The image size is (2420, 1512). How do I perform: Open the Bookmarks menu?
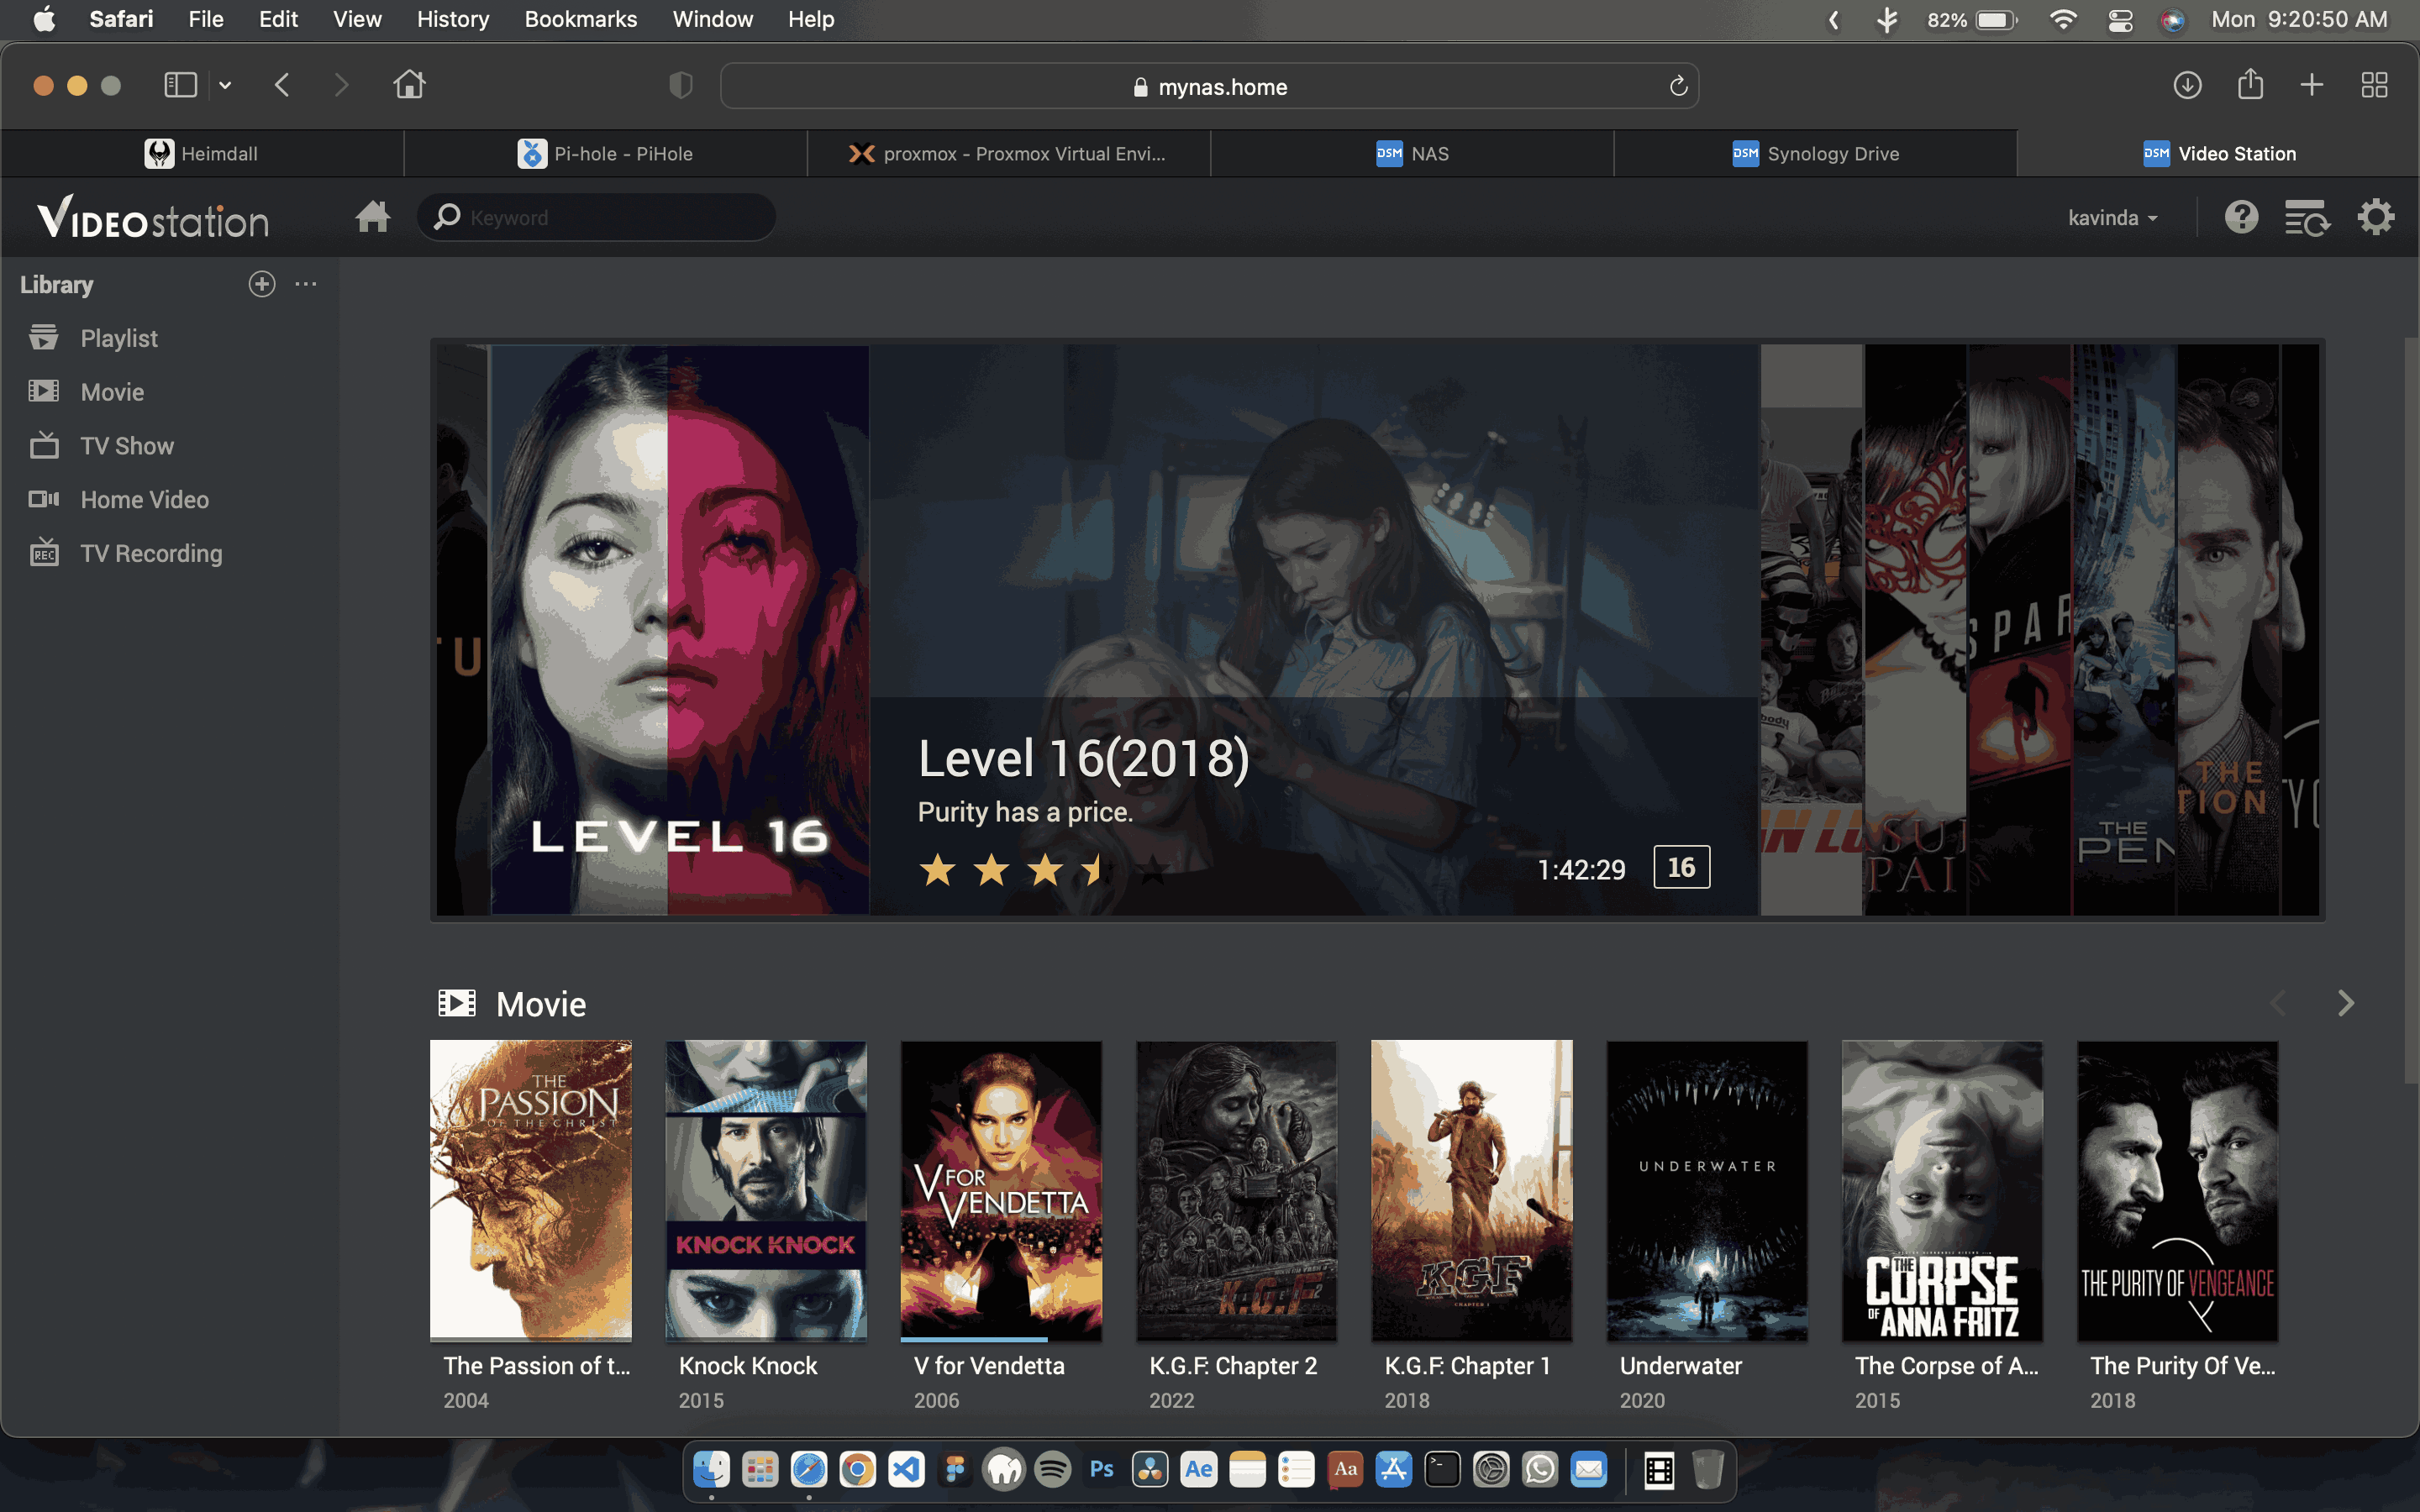[x=580, y=19]
